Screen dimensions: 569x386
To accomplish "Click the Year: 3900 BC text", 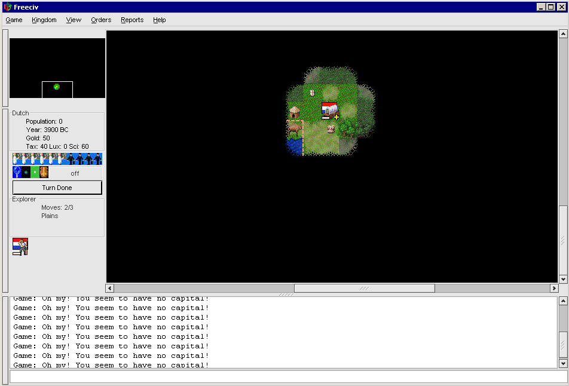I will (x=47, y=130).
